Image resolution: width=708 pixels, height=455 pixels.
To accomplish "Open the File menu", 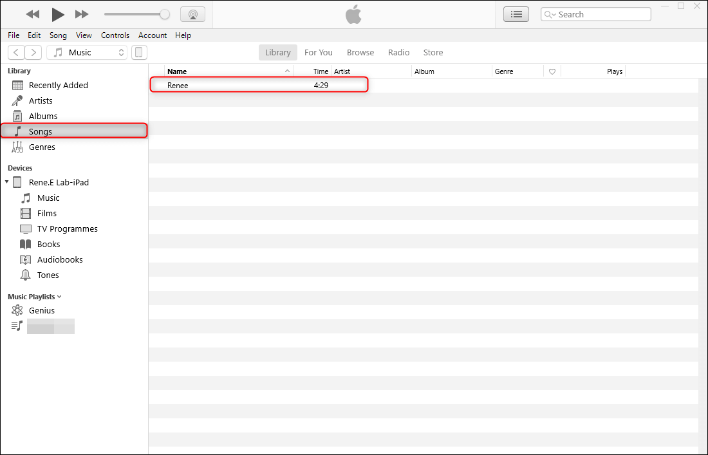I will pyautogui.click(x=14, y=35).
